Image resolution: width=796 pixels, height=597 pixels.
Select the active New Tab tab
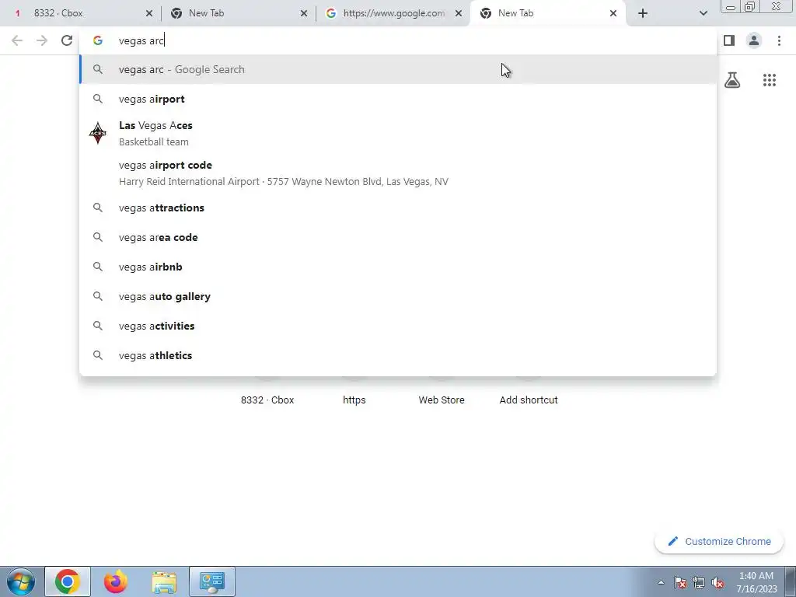coord(548,13)
